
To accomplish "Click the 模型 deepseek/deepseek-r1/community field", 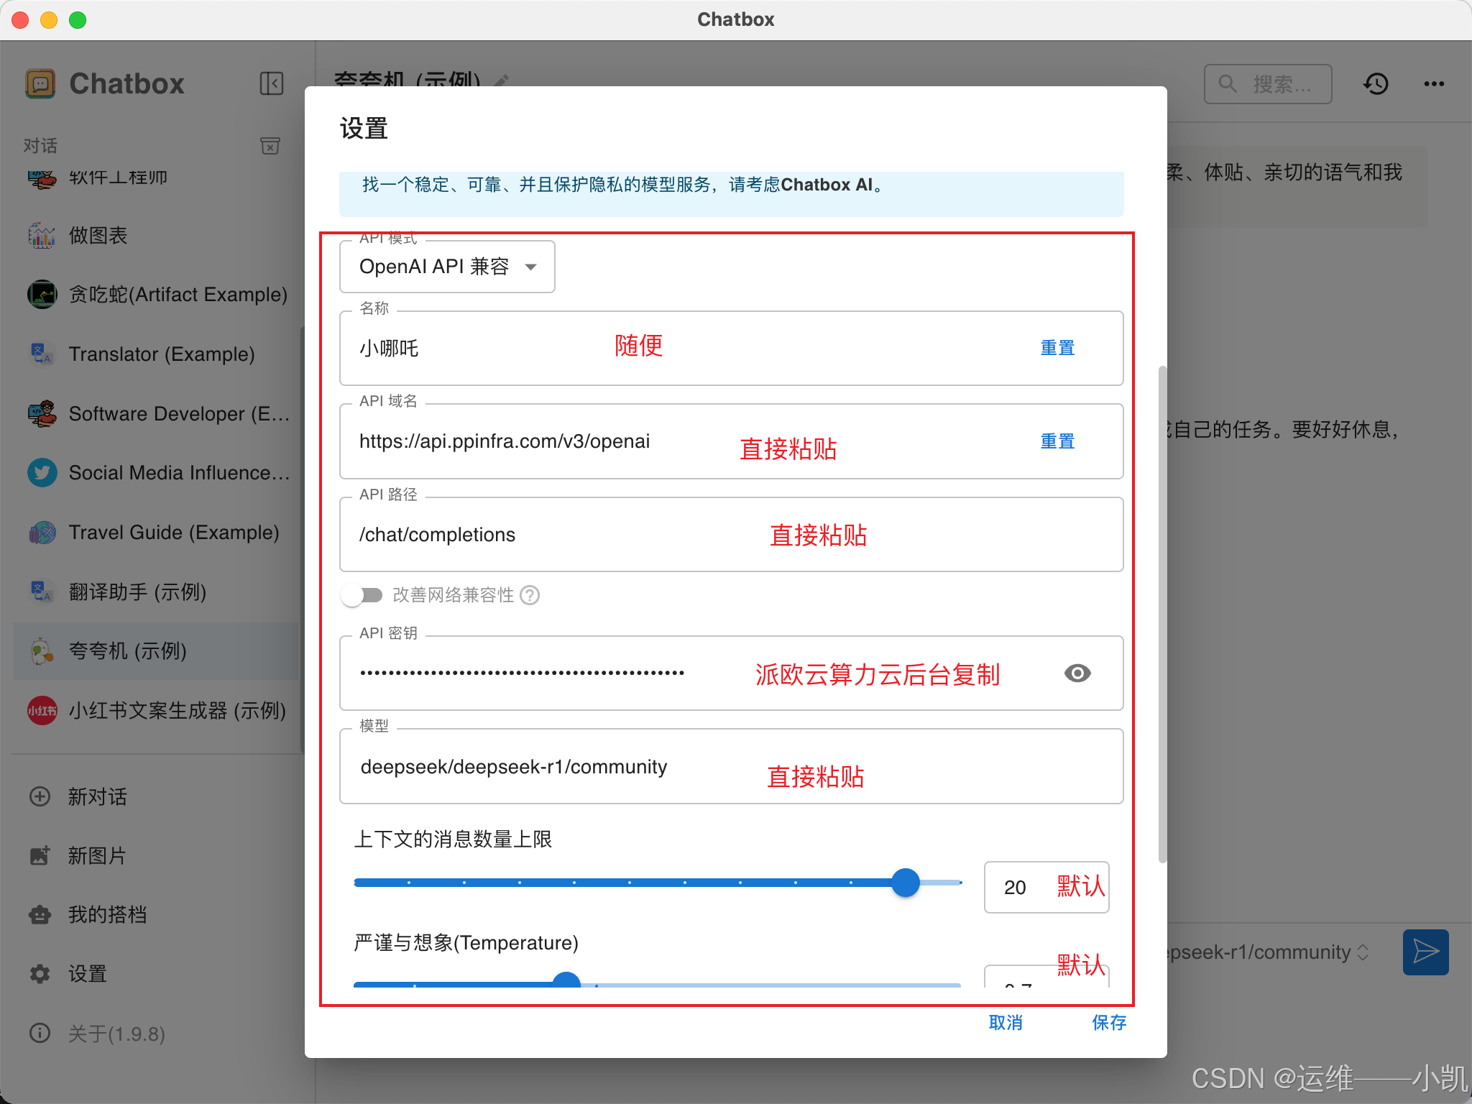I will [731, 766].
